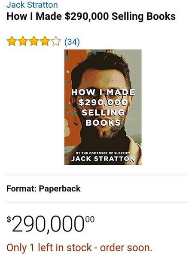189x256 pixels.
Task: Click the second gold rating star
Action: point(23,41)
